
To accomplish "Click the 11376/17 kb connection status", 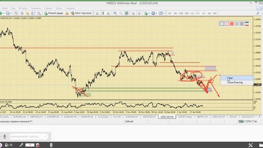I will point(248,121).
